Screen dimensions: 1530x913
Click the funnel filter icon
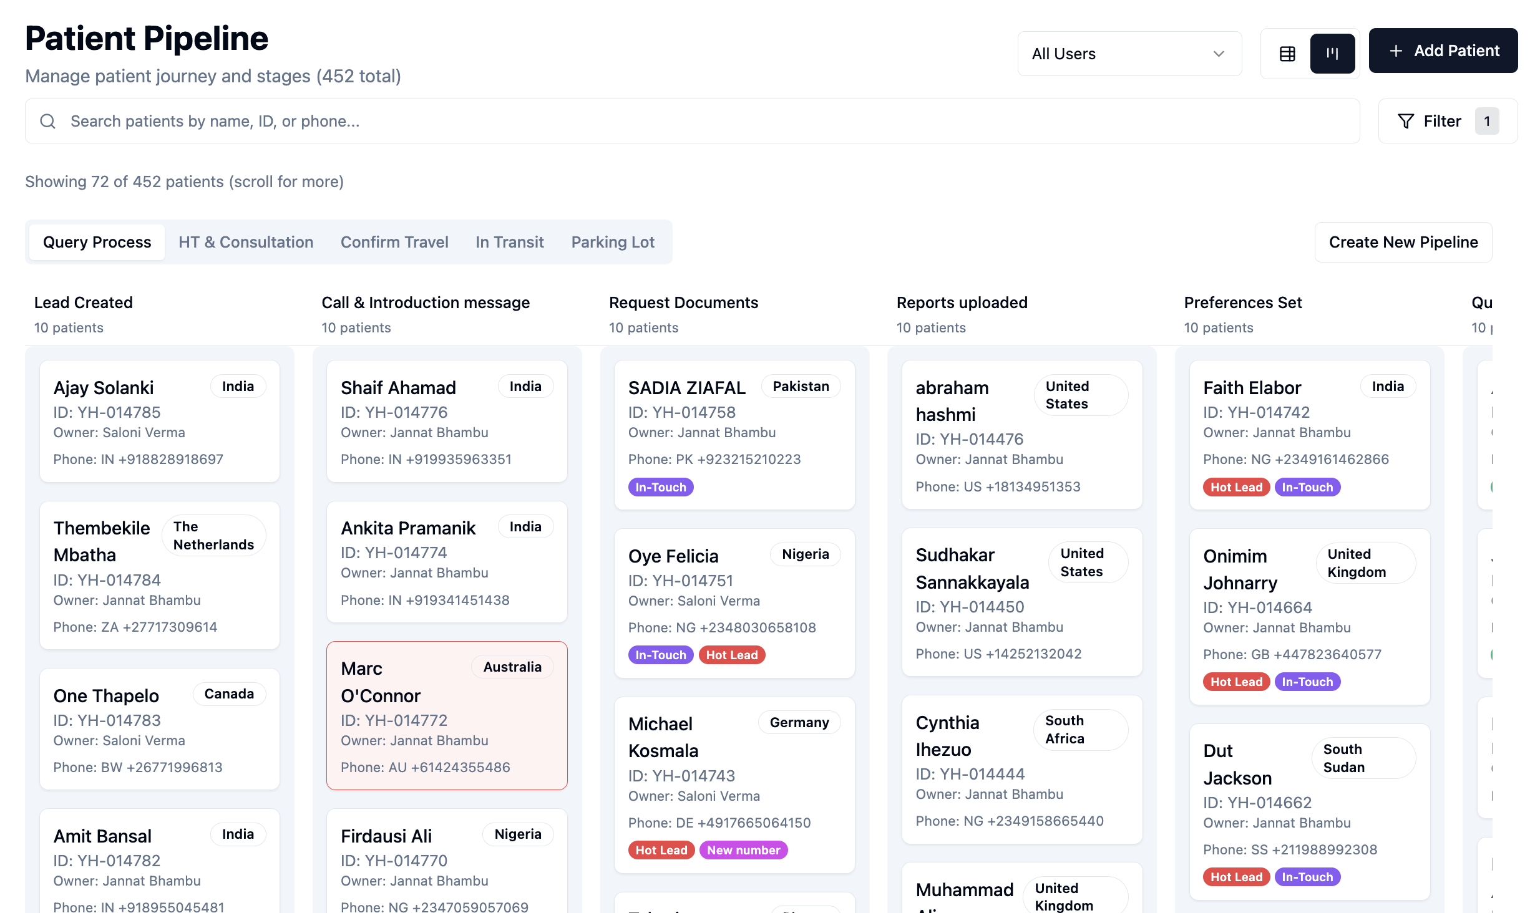(1406, 121)
